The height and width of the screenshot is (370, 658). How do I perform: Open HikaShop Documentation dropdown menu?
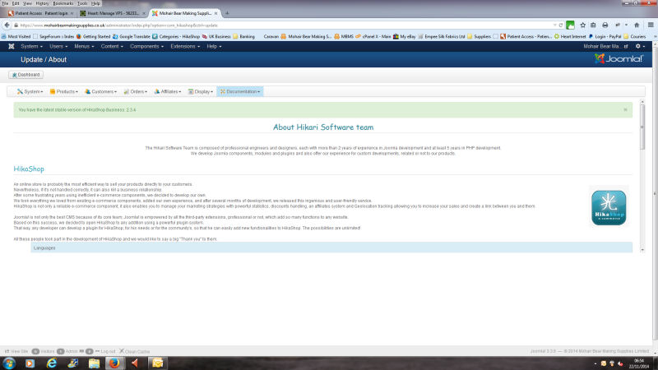240,91
